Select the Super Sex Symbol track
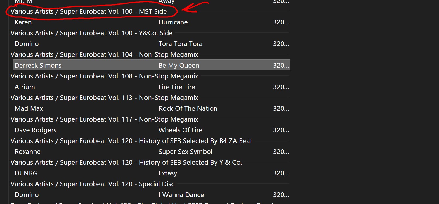This screenshot has width=439, height=204. point(185,152)
